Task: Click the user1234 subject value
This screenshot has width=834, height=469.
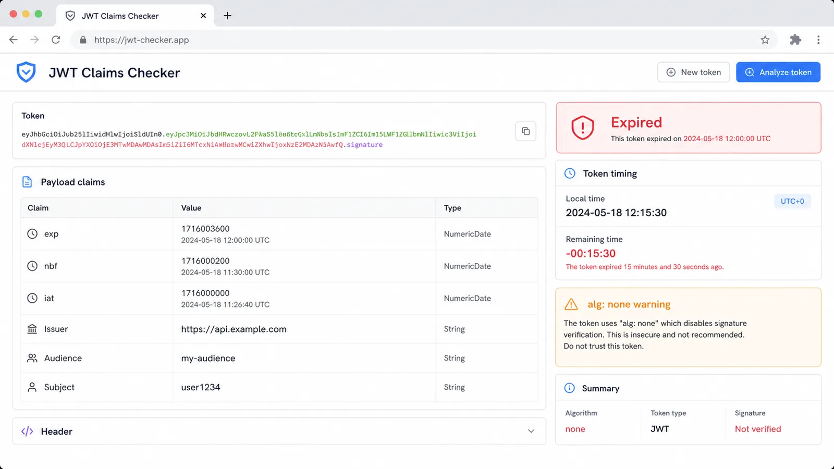Action: click(x=201, y=387)
